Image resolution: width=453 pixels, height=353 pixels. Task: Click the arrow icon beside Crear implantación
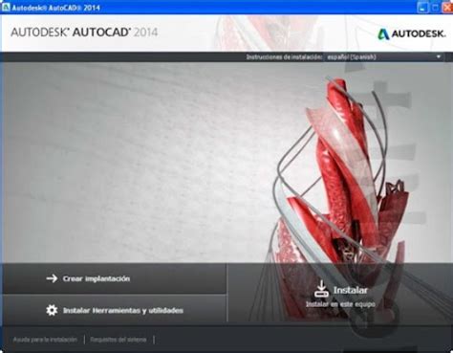52,278
